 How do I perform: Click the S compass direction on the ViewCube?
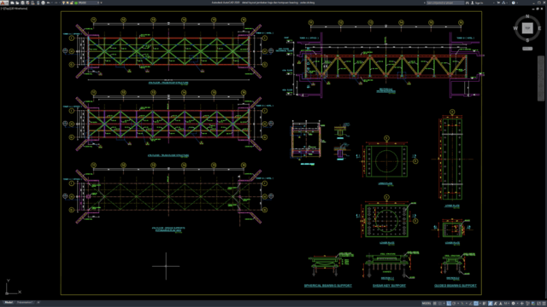(527, 40)
